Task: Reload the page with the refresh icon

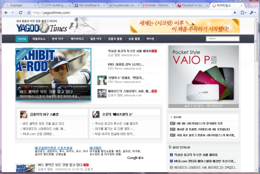Action: pos(21,13)
